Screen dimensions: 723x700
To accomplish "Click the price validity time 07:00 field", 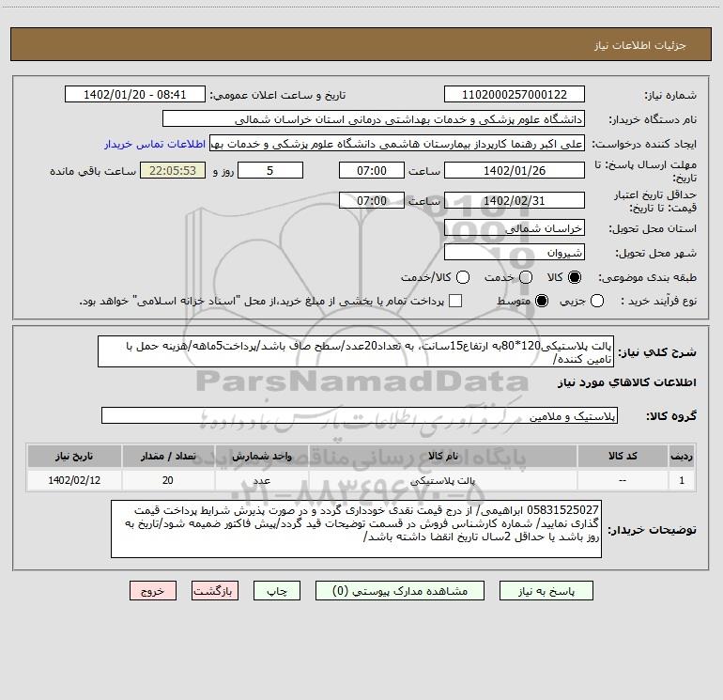I will pyautogui.click(x=372, y=200).
